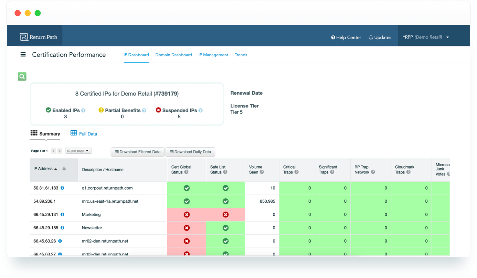
Task: Click help icon on Cert Global Status header
Action: tap(186, 172)
